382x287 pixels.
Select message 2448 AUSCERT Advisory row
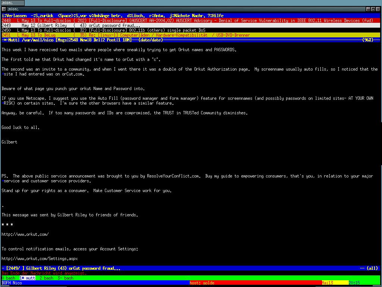click(191, 21)
